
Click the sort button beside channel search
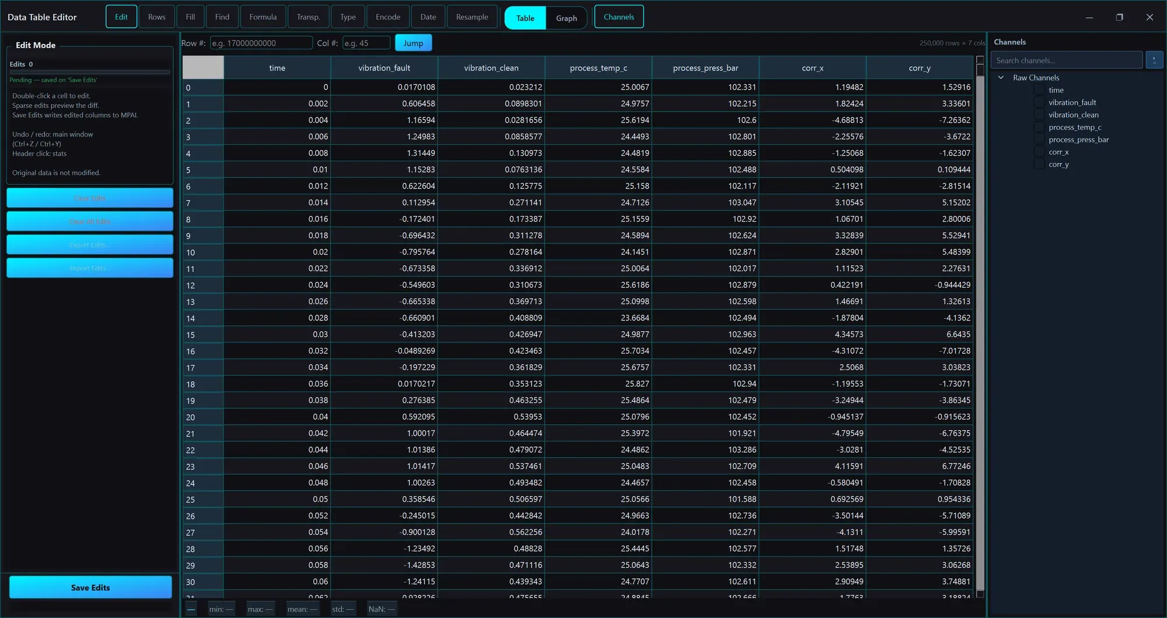coord(1154,60)
